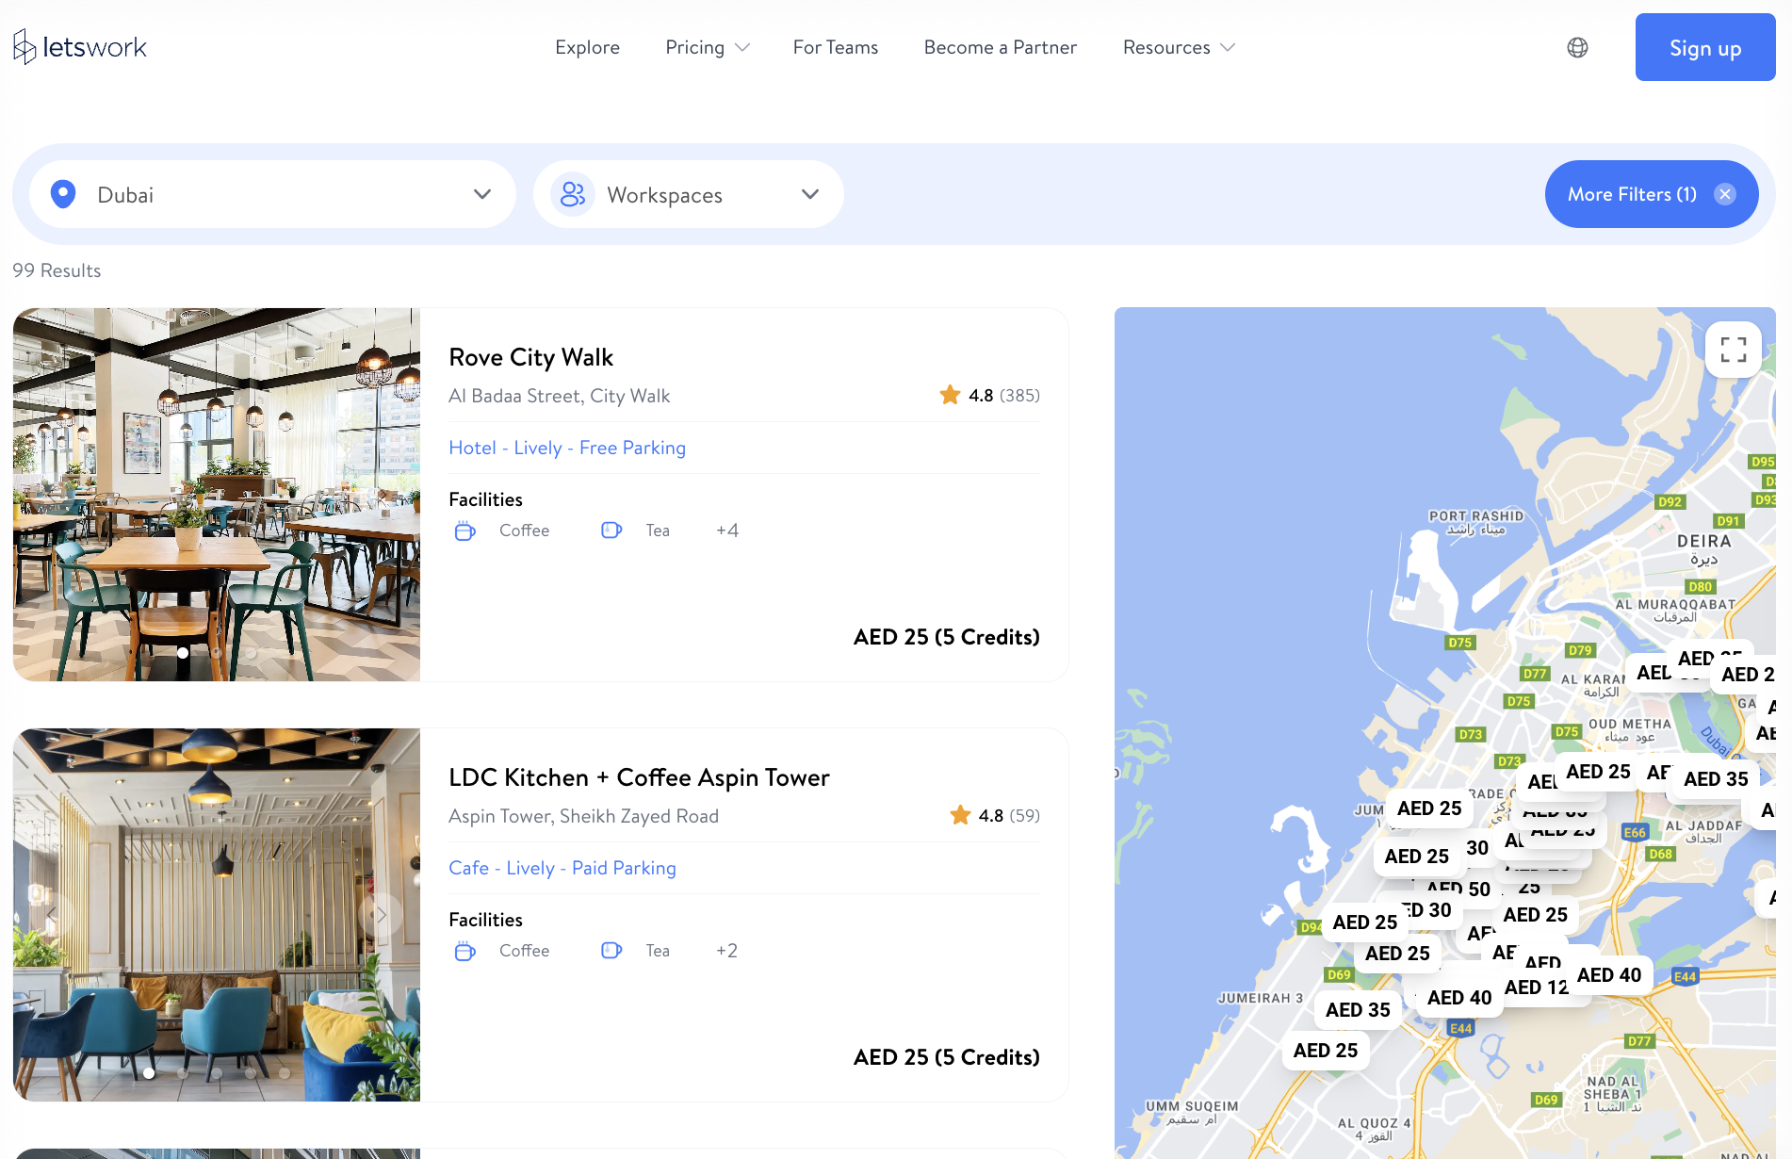This screenshot has width=1792, height=1159.
Task: Click the letswork logo
Action: click(80, 47)
